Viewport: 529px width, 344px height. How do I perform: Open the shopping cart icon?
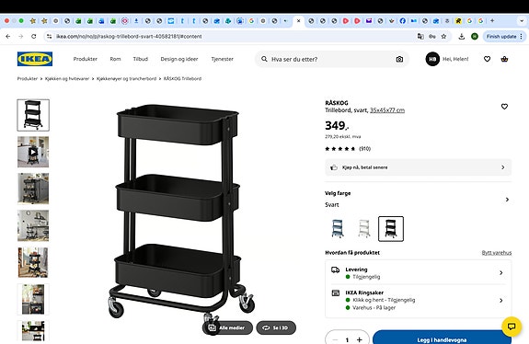click(504, 59)
